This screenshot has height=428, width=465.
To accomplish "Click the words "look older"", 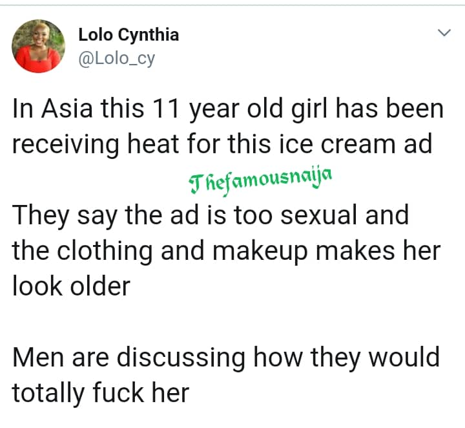I will coord(72,286).
